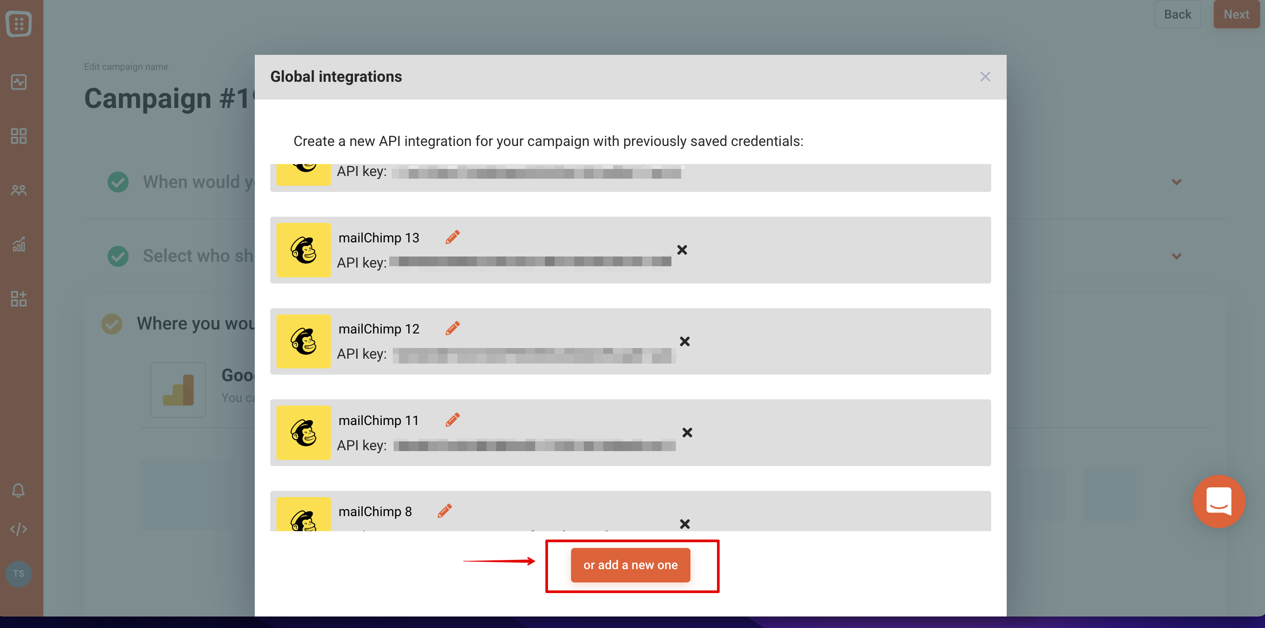Select mailChimp 12 logo thumbnail
The image size is (1265, 628).
[303, 341]
